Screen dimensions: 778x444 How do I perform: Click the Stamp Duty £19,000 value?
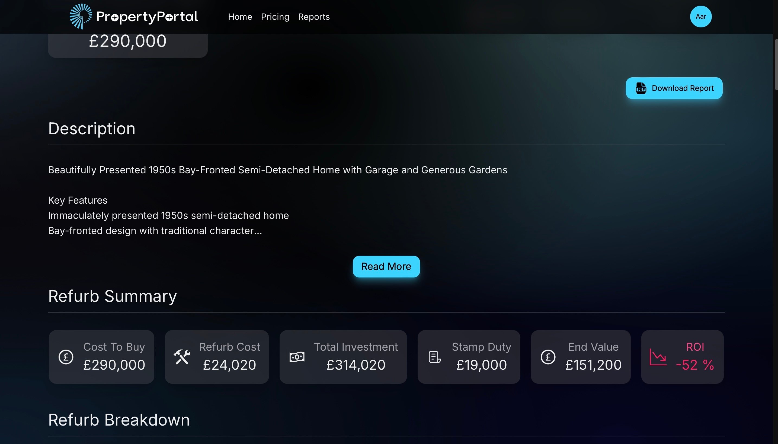pos(481,365)
